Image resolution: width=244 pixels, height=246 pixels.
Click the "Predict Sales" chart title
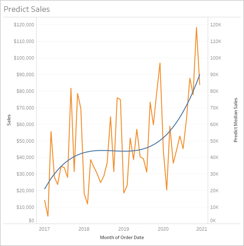27,9
